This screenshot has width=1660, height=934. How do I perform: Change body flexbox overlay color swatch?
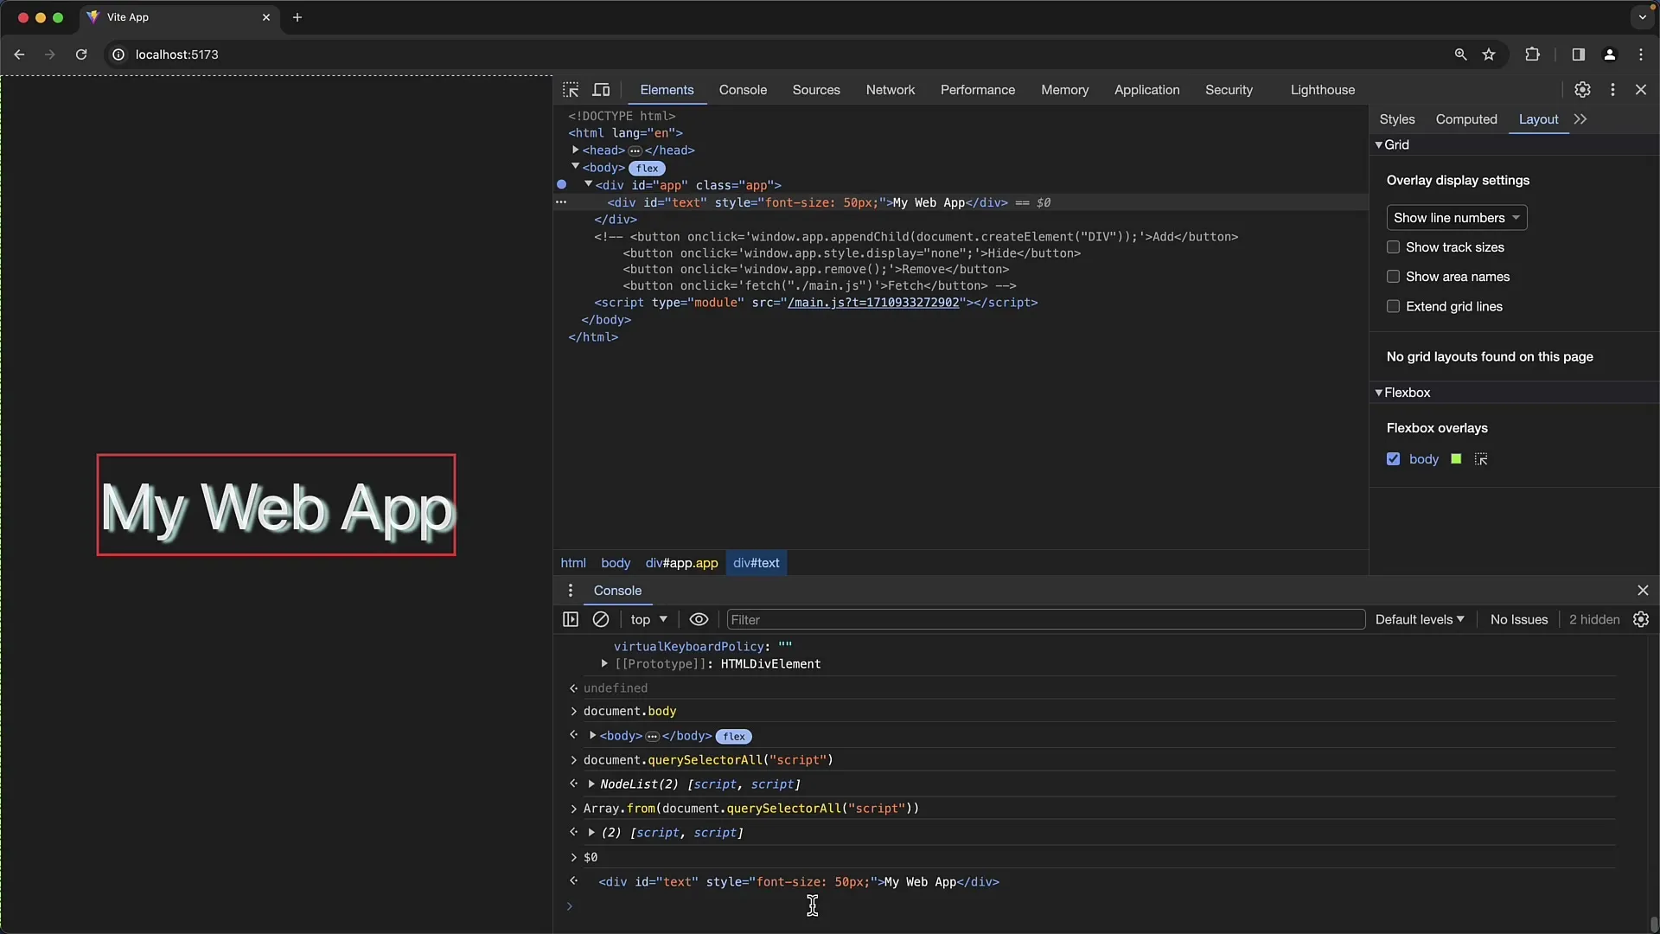pyautogui.click(x=1456, y=459)
